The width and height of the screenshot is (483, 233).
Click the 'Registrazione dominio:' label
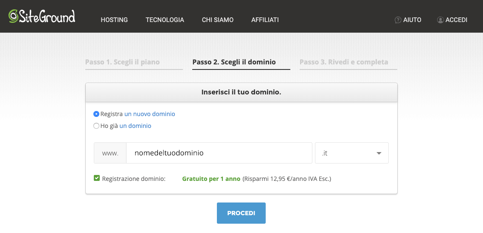tap(134, 179)
